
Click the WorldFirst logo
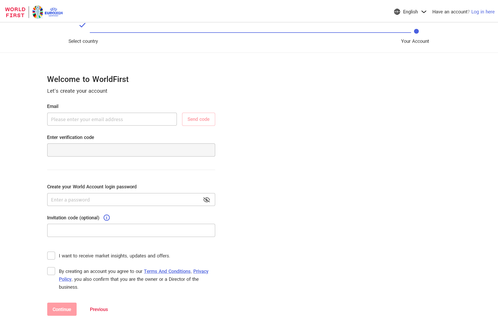(15, 12)
